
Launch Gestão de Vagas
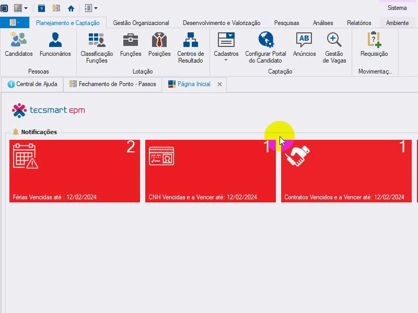click(x=334, y=47)
